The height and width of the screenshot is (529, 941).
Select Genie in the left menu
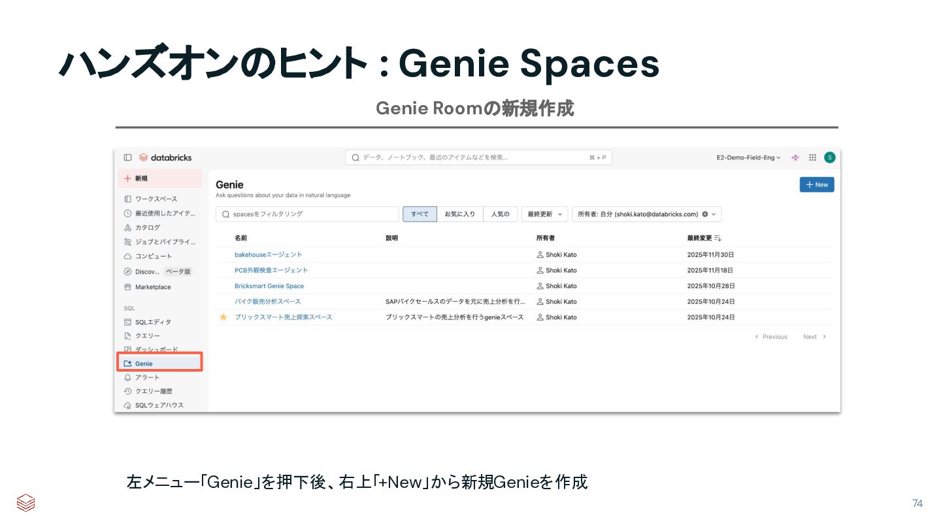(x=159, y=364)
